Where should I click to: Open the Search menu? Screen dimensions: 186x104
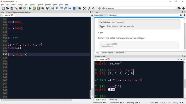click(x=13, y=5)
